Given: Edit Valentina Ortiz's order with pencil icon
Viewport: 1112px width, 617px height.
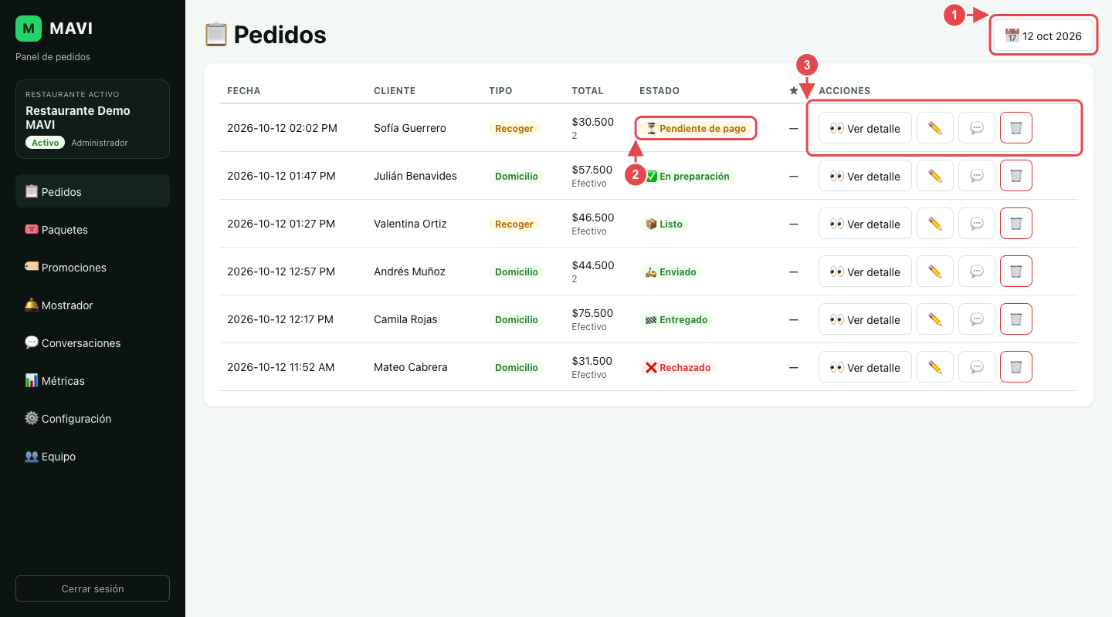Looking at the screenshot, I should coord(935,224).
